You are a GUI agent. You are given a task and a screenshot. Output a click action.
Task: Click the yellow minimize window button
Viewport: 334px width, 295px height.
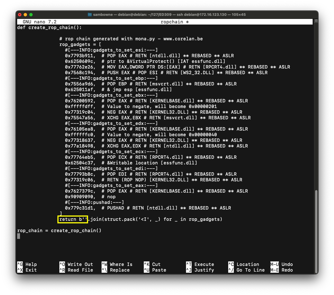tap(25, 15)
